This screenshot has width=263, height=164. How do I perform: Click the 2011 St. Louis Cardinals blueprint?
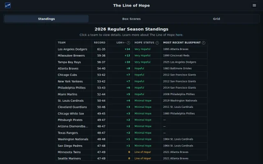pyautogui.click(x=178, y=107)
